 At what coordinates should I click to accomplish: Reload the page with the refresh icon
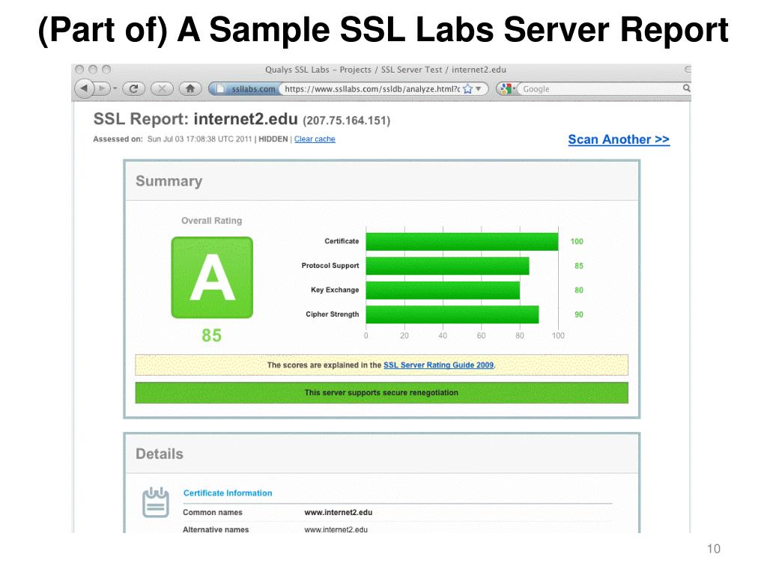(x=133, y=88)
